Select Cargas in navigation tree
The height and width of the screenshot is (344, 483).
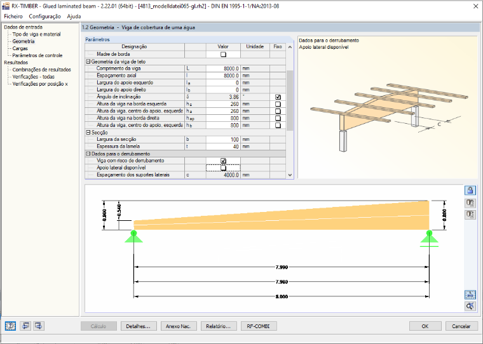click(20, 48)
